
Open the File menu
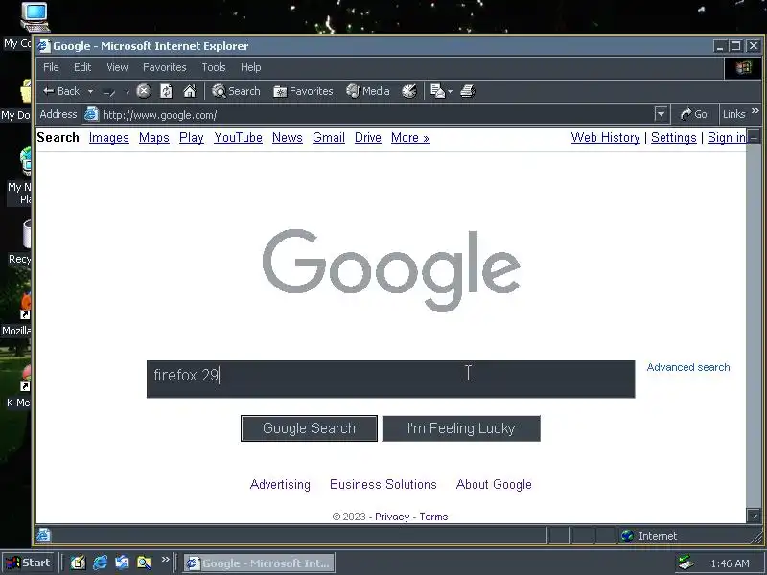tap(51, 67)
